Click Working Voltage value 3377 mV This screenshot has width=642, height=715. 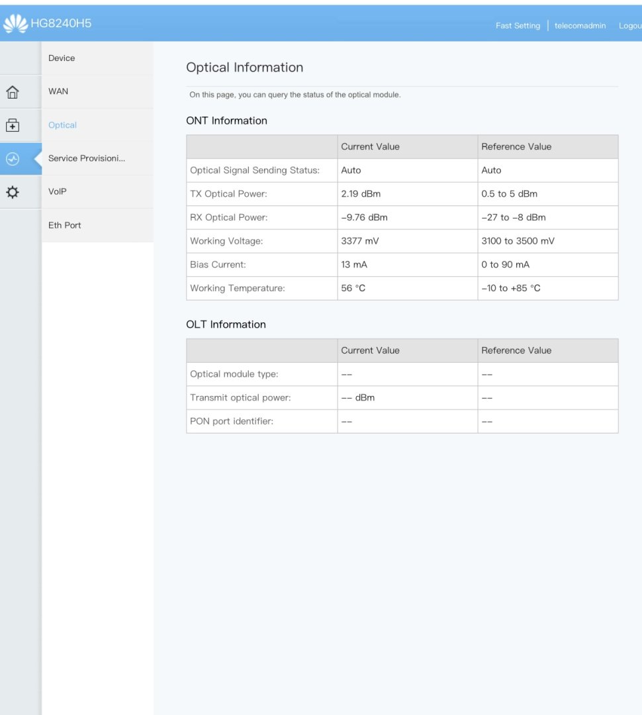[360, 241]
